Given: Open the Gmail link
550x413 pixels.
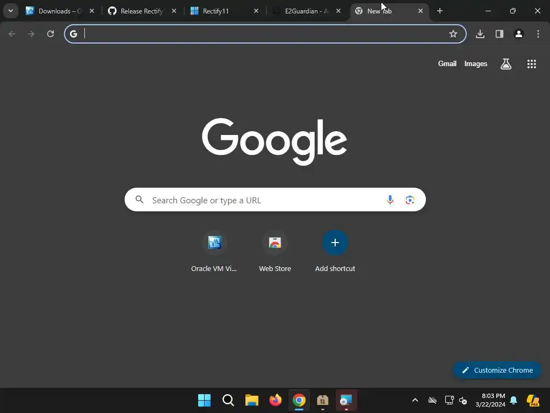Looking at the screenshot, I should click(x=447, y=63).
